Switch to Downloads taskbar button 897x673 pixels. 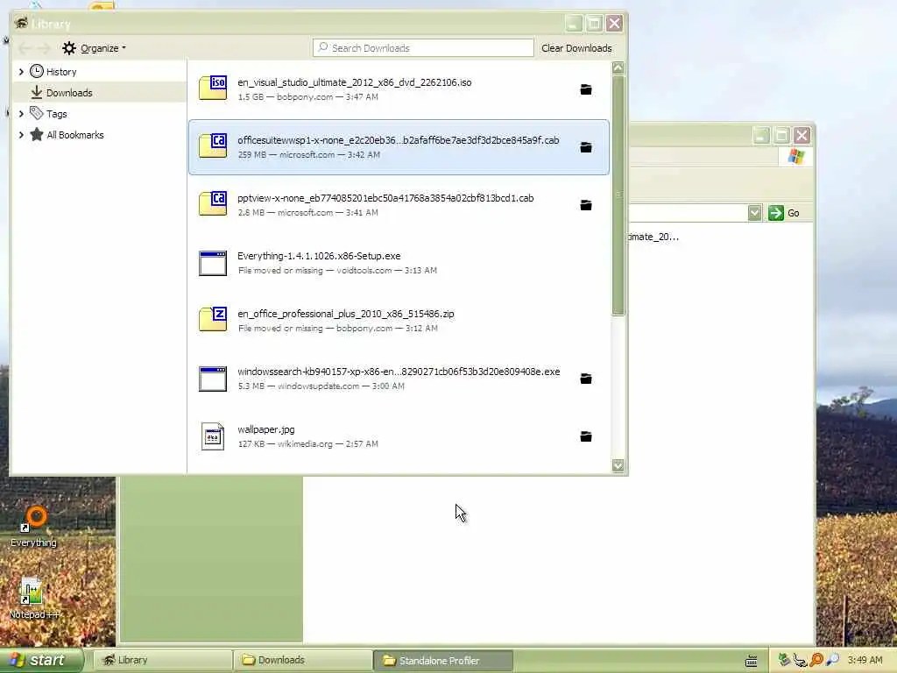[x=302, y=661]
